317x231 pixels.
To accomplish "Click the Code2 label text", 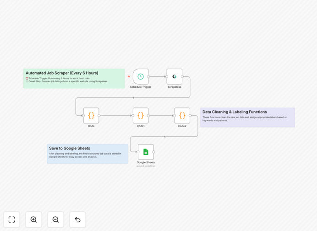I will [182, 126].
